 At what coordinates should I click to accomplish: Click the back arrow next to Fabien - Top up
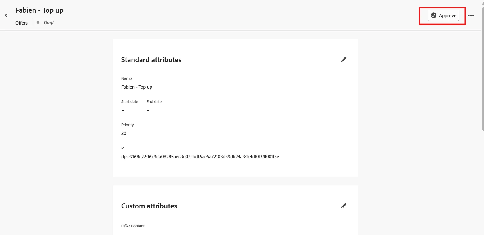(6, 16)
